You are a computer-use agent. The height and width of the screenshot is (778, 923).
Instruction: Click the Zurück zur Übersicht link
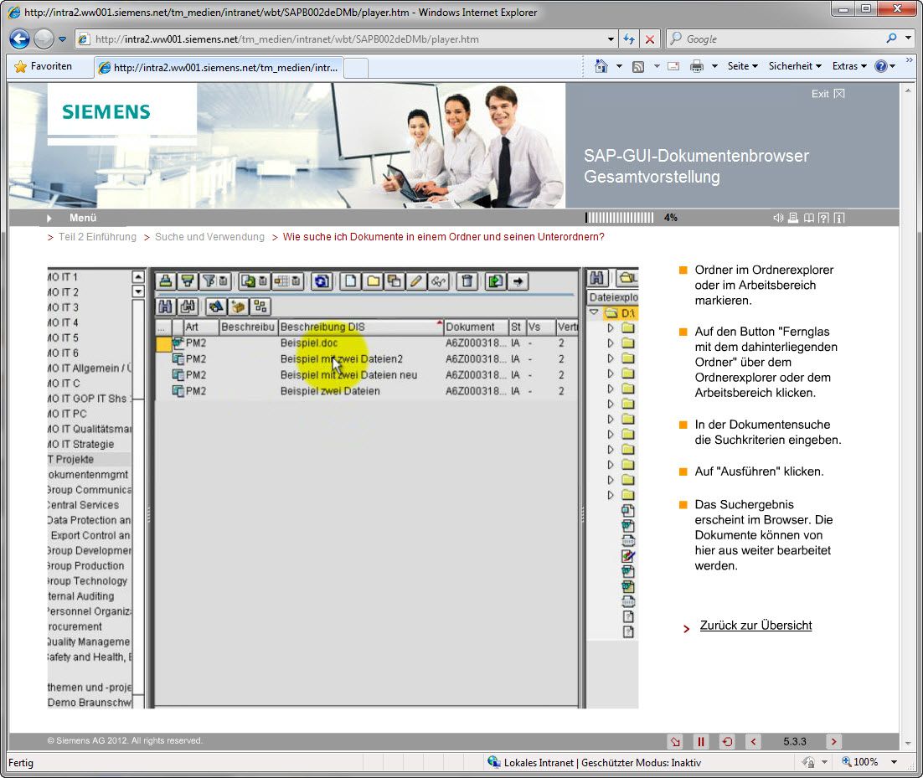click(755, 626)
